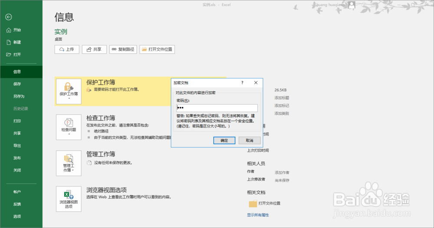Image resolution: width=434 pixels, height=228 pixels.
Task: Click 添加标题 property field
Action: pyautogui.click(x=282, y=98)
